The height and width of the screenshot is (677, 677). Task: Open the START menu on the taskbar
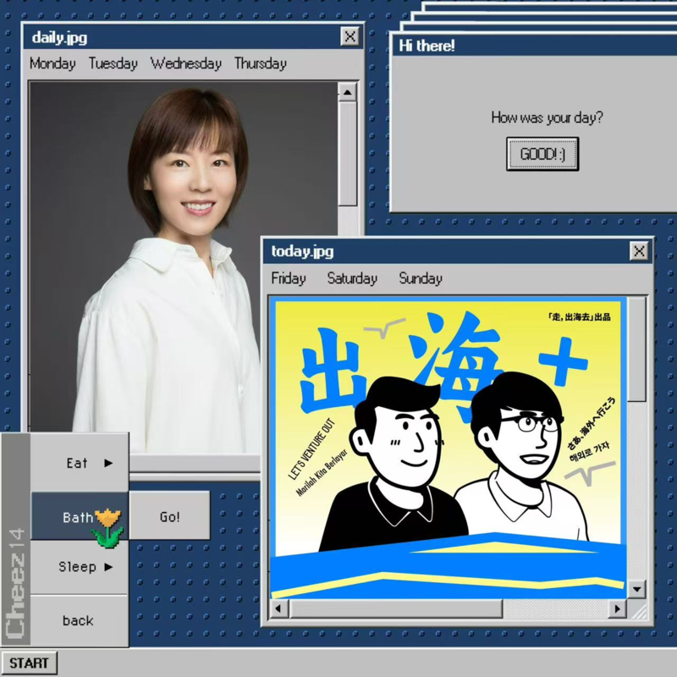point(30,663)
